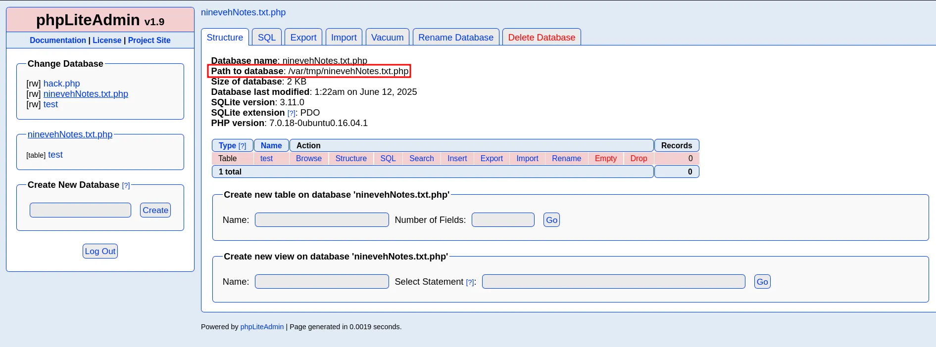The height and width of the screenshot is (347, 936).
Task: Empty the test table
Action: (606, 159)
